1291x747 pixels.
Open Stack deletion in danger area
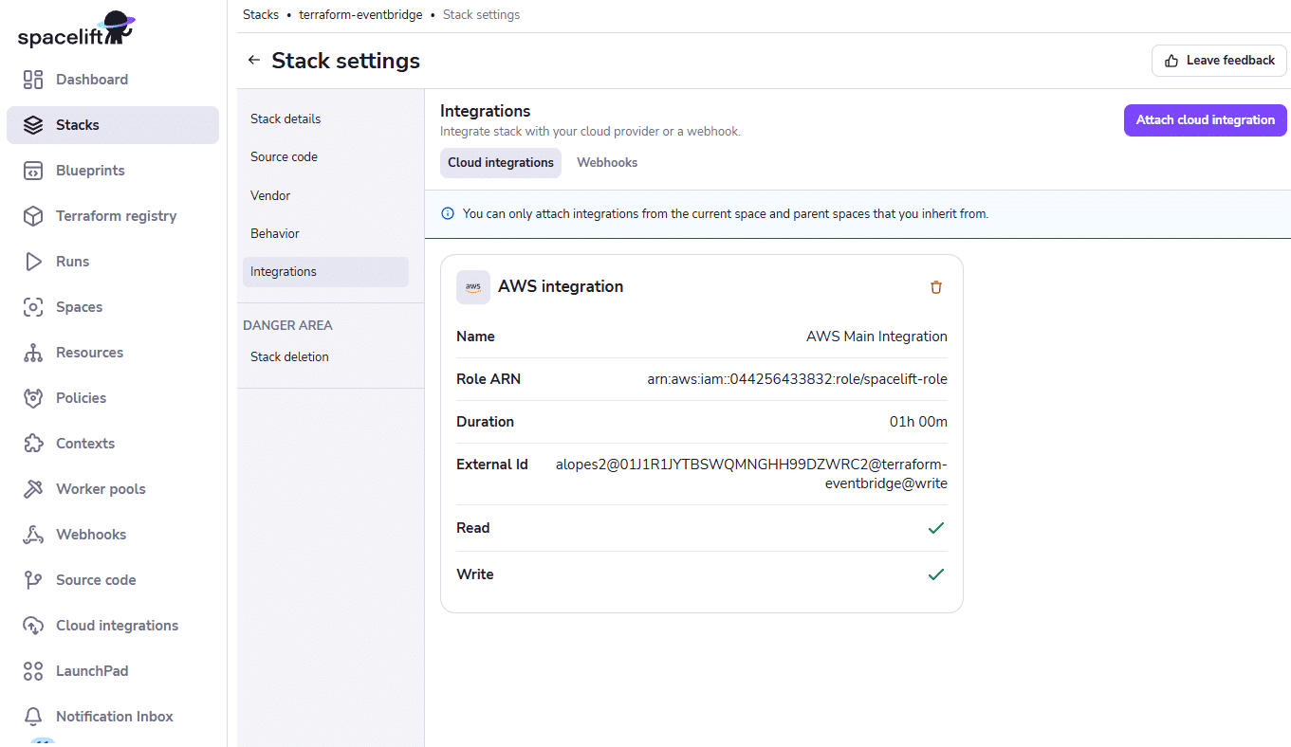(x=325, y=357)
